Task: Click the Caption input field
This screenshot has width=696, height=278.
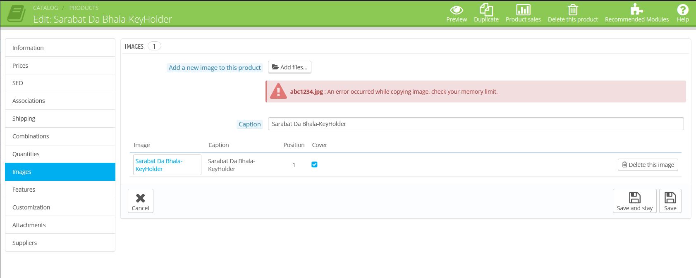Action: (x=476, y=124)
